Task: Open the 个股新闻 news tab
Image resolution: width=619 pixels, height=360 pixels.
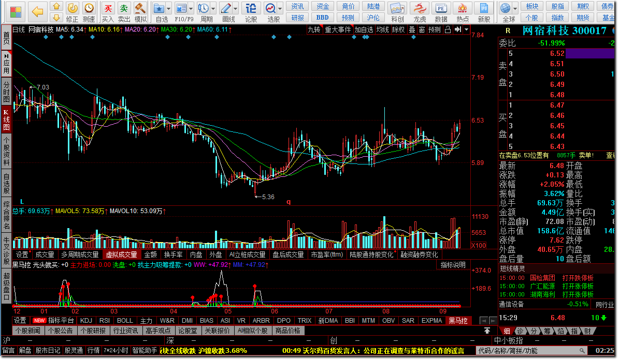Action: tap(28, 331)
